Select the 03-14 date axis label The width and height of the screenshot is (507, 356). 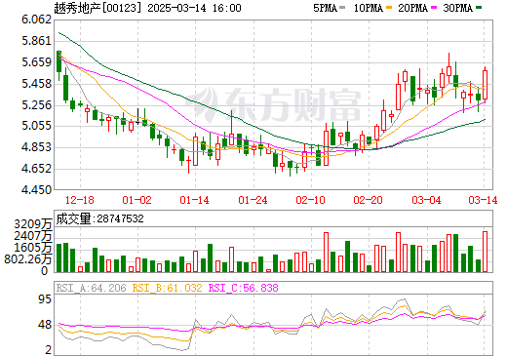(483, 200)
